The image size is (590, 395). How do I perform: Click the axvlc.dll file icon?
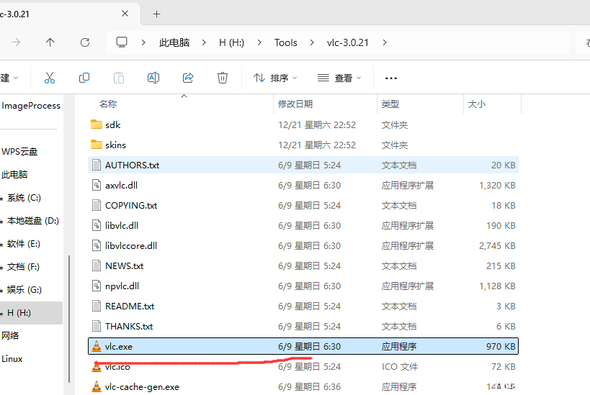coord(97,185)
